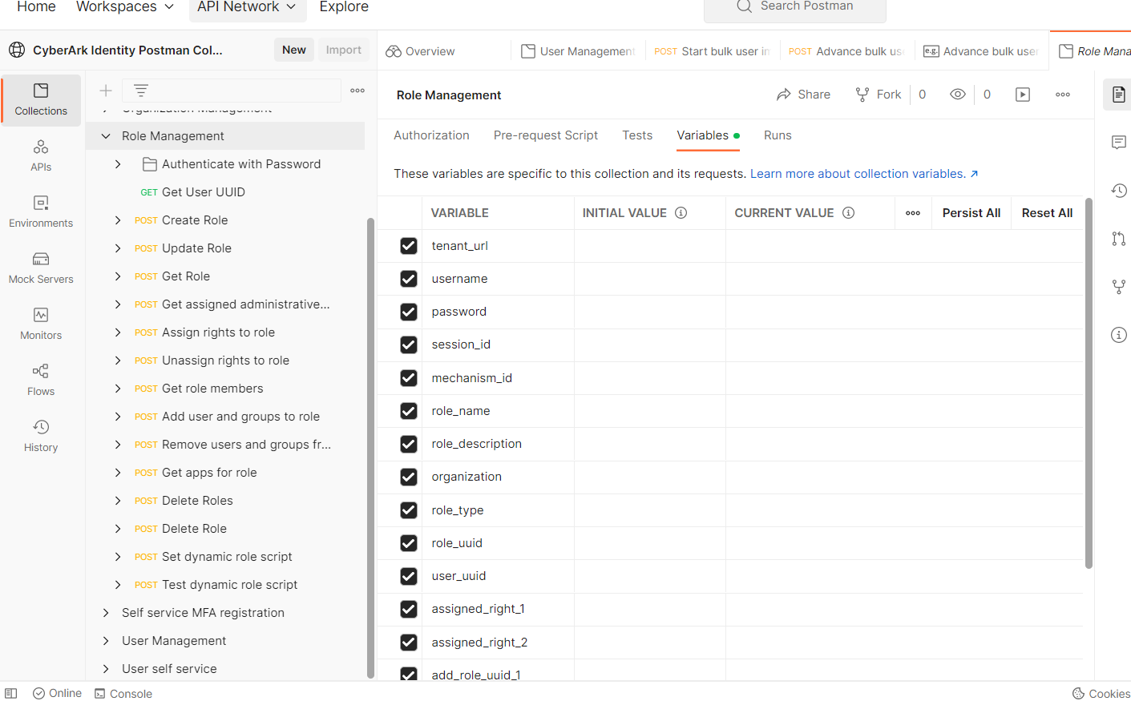Uncheck the username variable checkbox
The image size is (1131, 701).
point(409,279)
